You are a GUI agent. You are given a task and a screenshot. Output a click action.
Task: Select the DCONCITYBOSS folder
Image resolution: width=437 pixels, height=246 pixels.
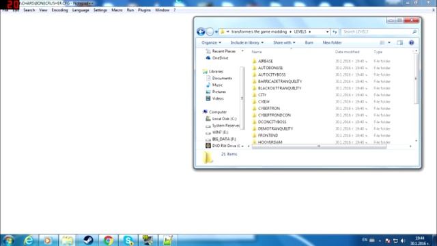pos(269,122)
